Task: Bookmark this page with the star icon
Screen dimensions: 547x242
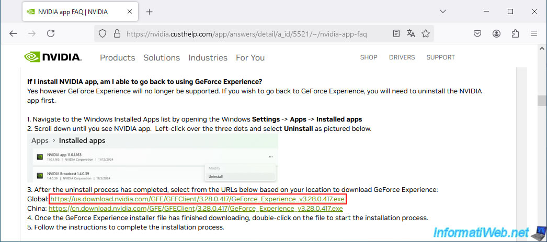Action: (426, 33)
